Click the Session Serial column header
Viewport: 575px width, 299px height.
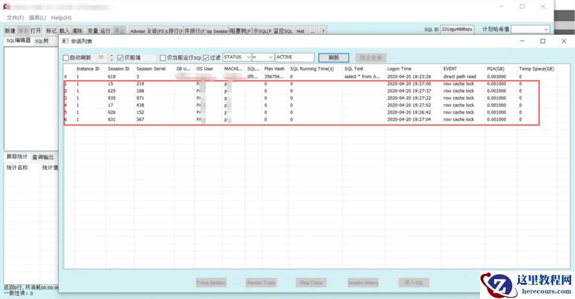tap(154, 69)
